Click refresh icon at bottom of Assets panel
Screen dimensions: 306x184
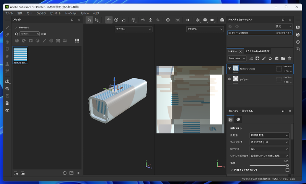(64, 173)
